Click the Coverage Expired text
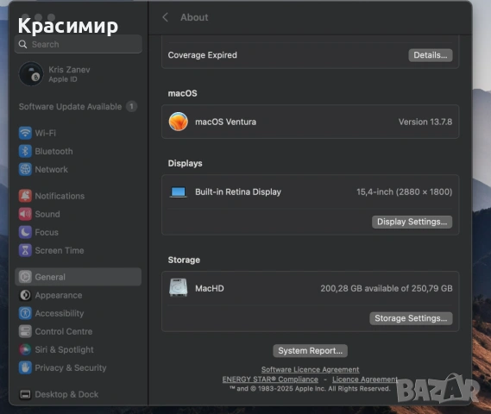The height and width of the screenshot is (414, 491). (202, 55)
